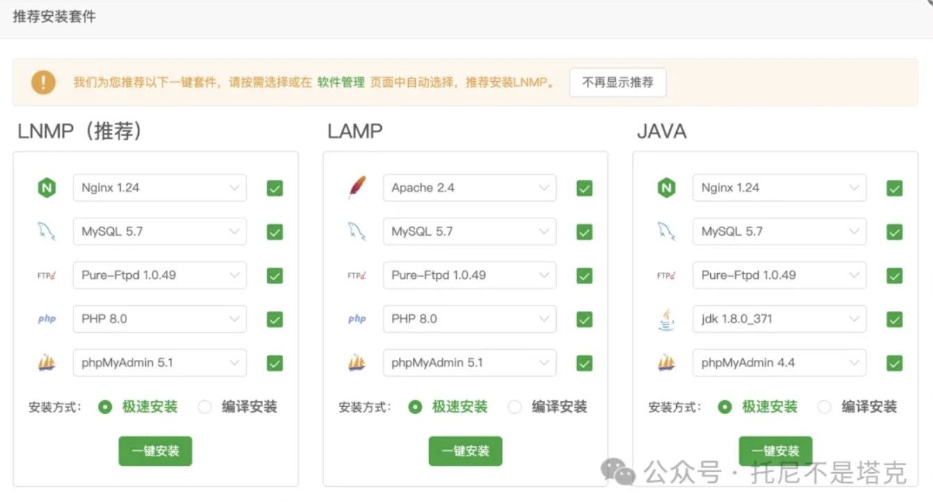Open Pure-Ftpd 1.0.49 dropdown in LNMP

click(x=160, y=275)
